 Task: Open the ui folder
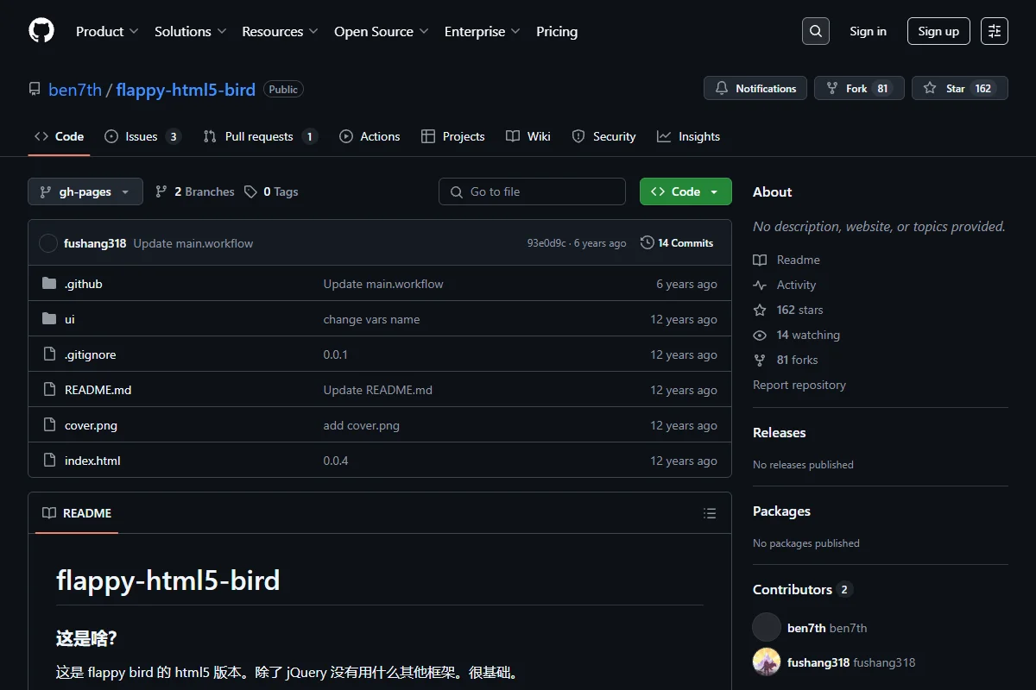70,319
